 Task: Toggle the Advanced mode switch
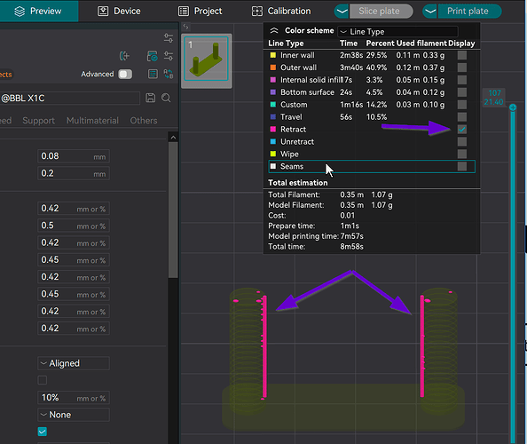[125, 74]
